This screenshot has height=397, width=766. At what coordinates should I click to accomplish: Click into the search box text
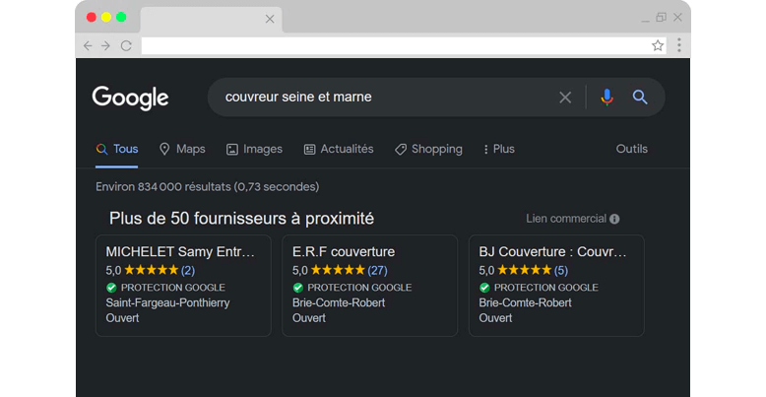pos(298,97)
